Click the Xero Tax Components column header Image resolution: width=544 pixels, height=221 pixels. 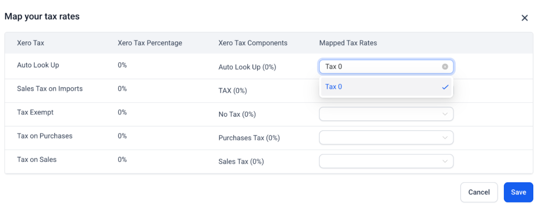(252, 43)
